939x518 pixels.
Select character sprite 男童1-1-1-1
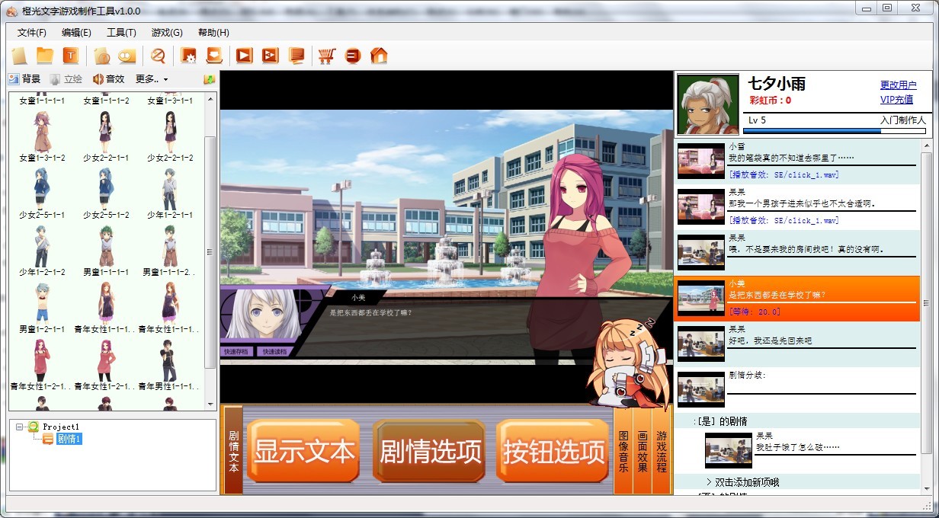105,251
